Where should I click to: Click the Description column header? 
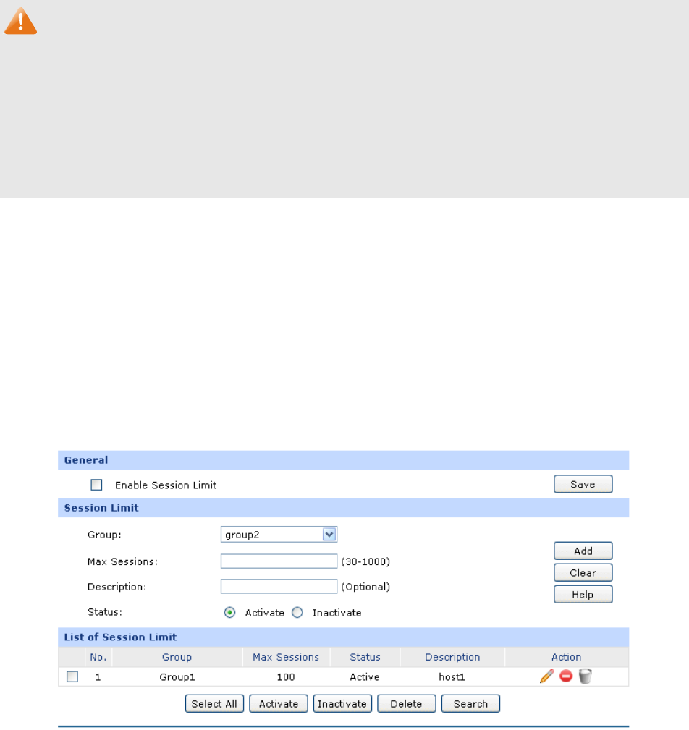(x=452, y=657)
